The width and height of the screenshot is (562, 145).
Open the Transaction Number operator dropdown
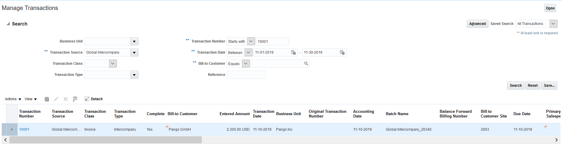coord(251,42)
